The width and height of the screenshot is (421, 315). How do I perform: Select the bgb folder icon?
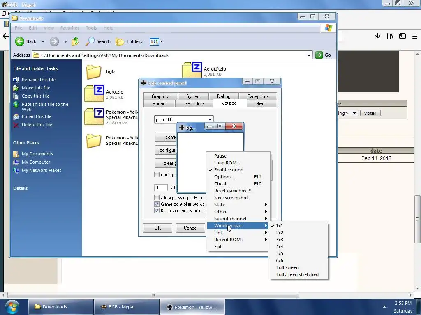click(x=94, y=71)
